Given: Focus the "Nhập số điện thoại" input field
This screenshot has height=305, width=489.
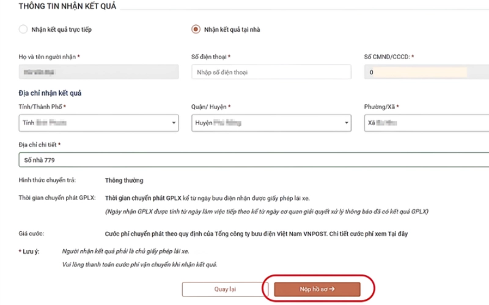Looking at the screenshot, I should [x=271, y=72].
